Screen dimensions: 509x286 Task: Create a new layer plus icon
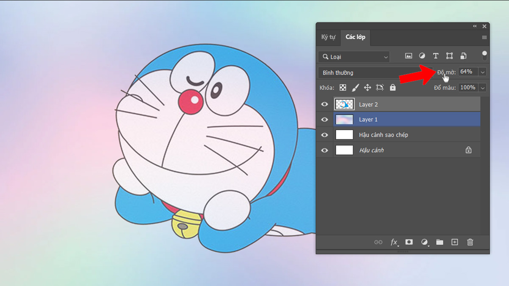click(455, 242)
